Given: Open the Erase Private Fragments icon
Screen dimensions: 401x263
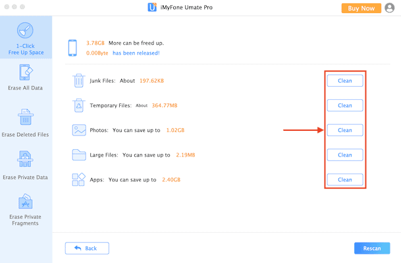Looking at the screenshot, I should (25, 201).
